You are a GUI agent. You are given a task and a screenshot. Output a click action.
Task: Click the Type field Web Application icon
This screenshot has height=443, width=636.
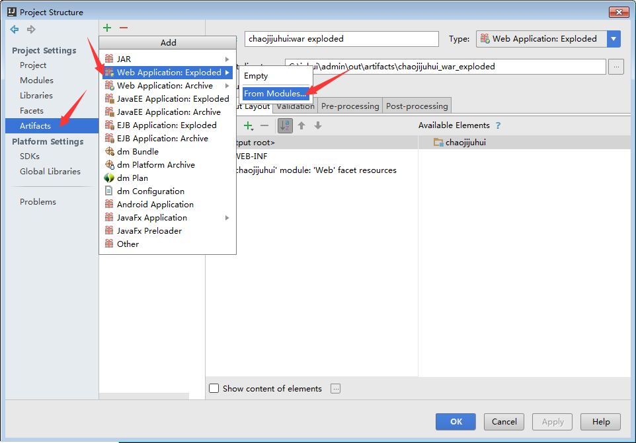point(485,38)
